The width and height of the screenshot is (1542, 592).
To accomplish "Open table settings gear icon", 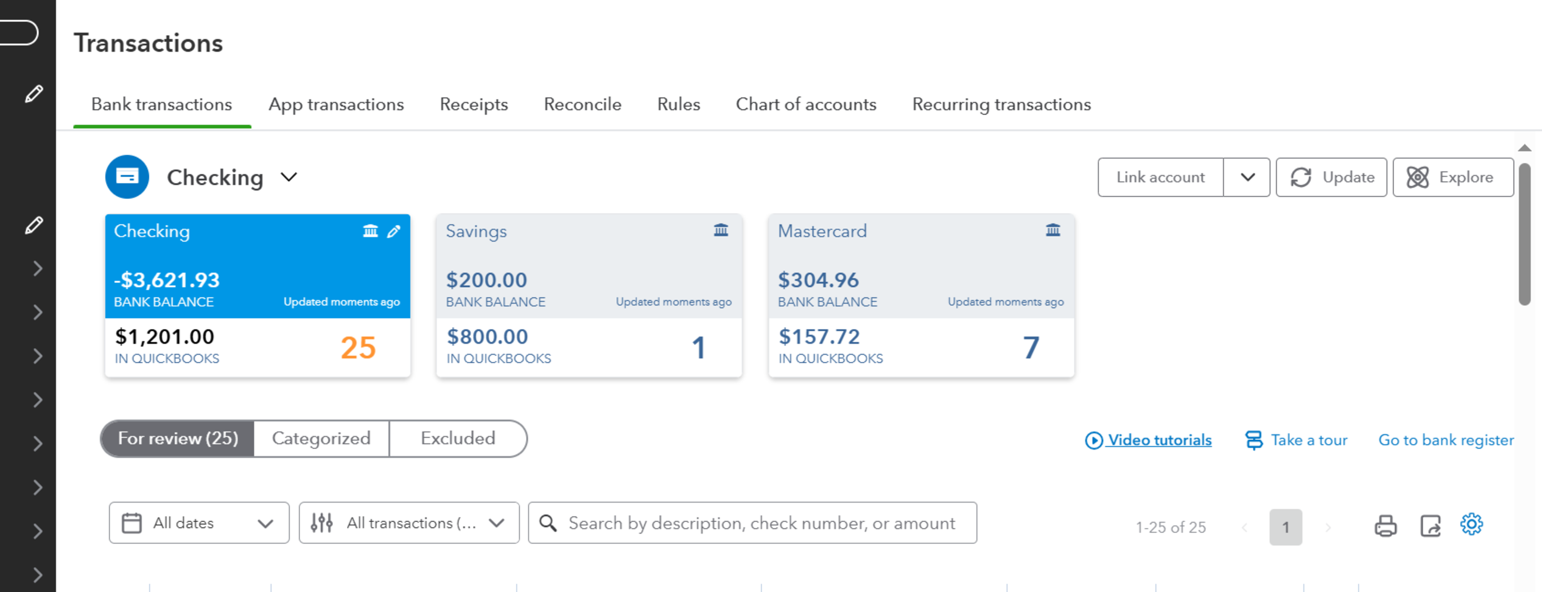I will pyautogui.click(x=1471, y=524).
